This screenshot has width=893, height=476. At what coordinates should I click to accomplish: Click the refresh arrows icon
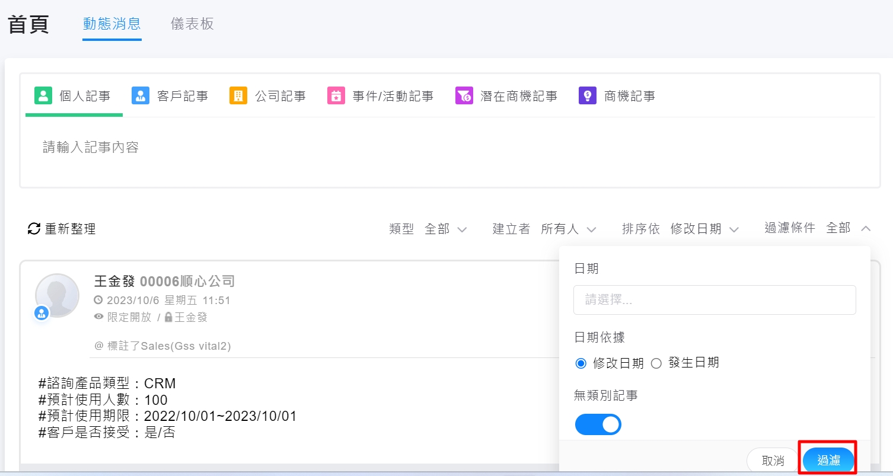click(x=34, y=229)
